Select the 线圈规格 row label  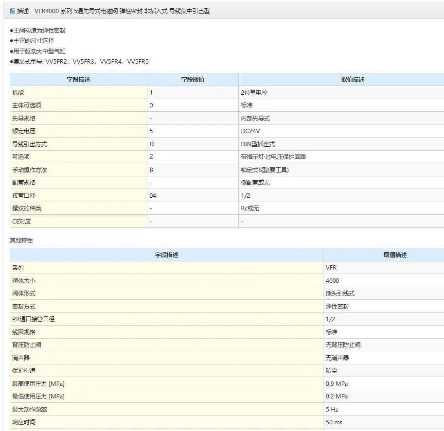[166, 332]
